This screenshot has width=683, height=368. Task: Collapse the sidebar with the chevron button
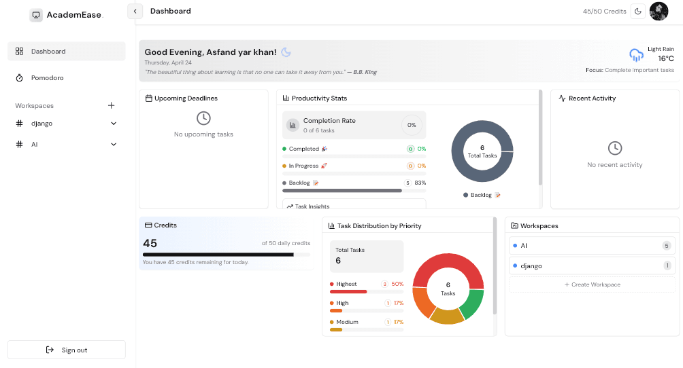(x=135, y=11)
